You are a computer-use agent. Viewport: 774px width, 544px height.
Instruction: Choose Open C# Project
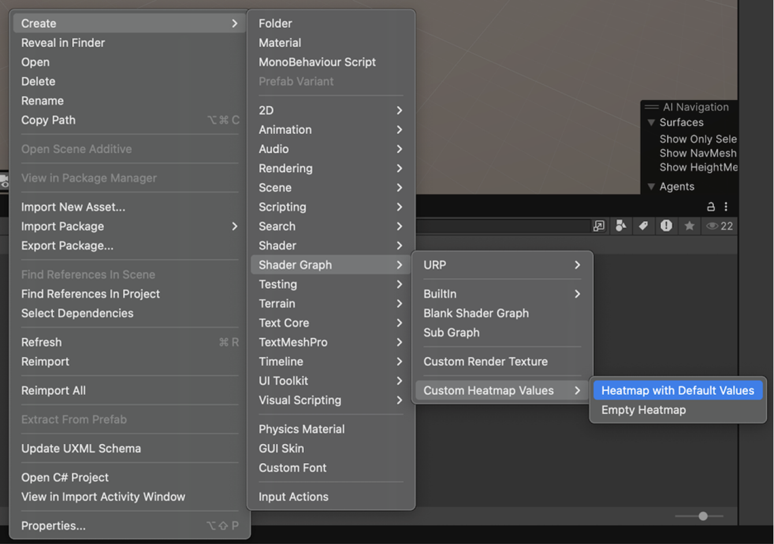click(x=129, y=477)
